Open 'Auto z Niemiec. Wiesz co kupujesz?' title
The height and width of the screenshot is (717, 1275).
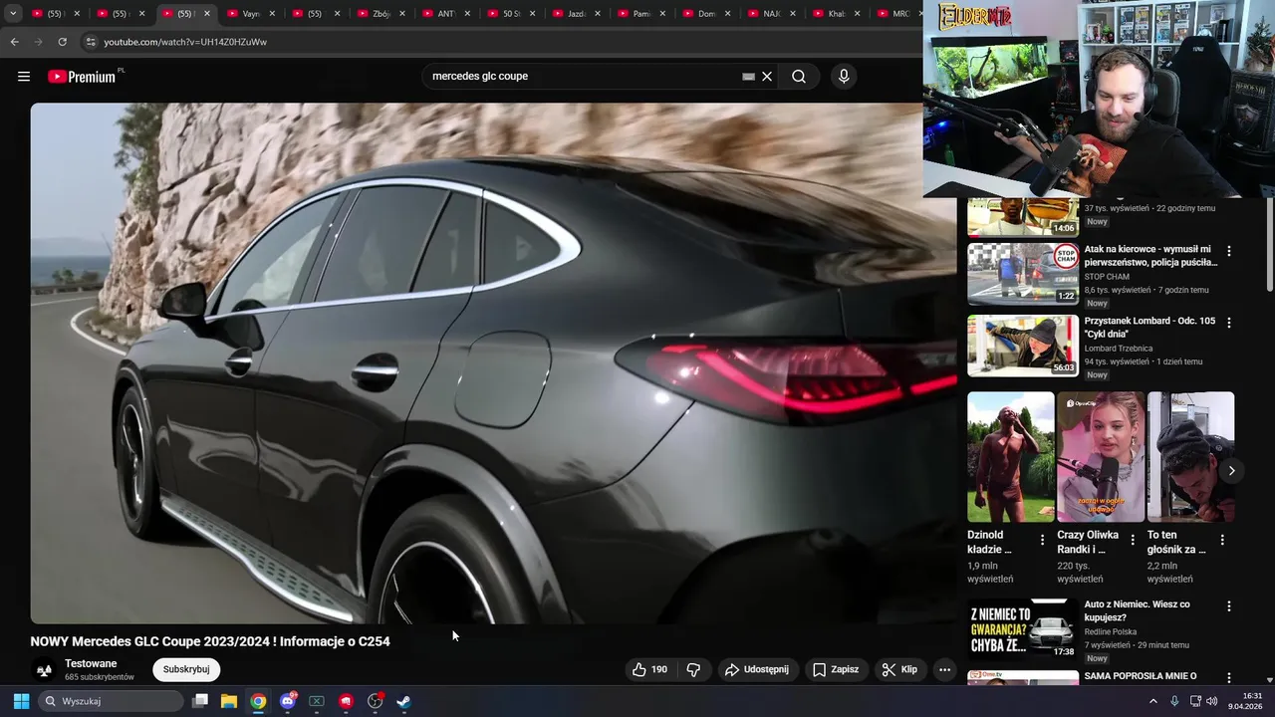[1137, 610]
